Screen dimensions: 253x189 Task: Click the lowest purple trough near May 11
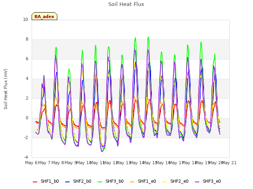pos(102,151)
